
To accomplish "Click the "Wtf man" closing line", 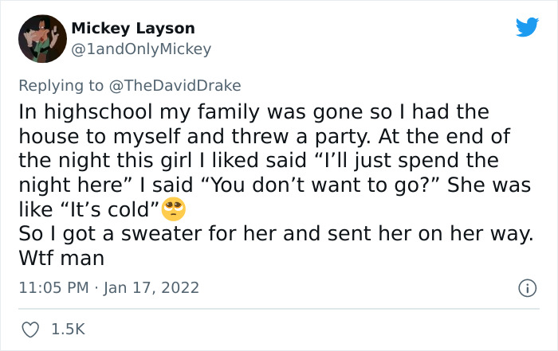I will (x=61, y=259).
